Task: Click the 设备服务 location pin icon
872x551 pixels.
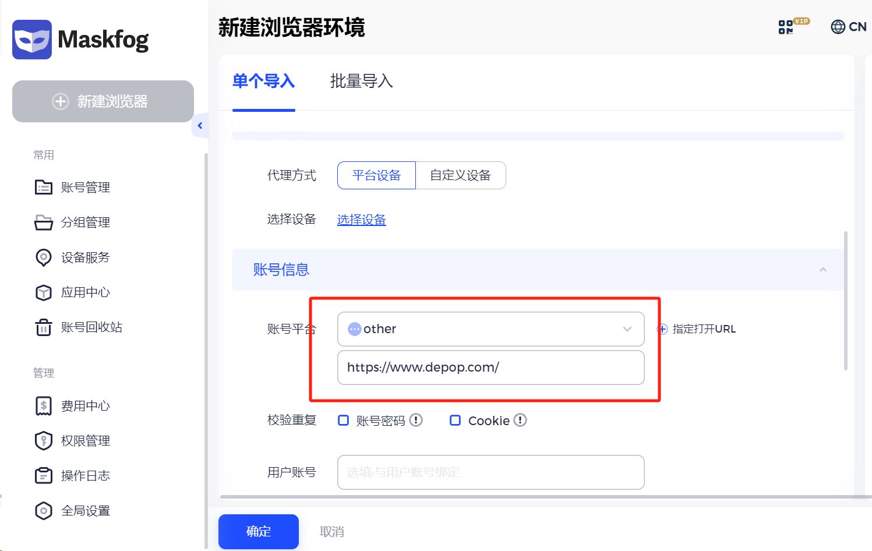Action: (44, 257)
